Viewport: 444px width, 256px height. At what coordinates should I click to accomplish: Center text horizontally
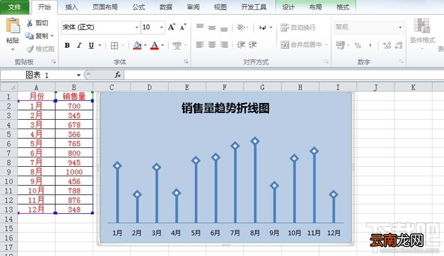point(212,45)
